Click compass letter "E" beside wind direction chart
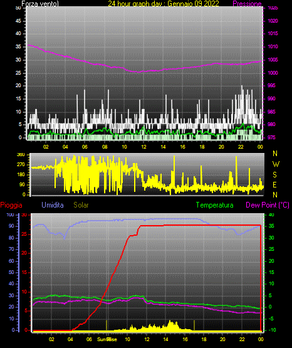The image size is (292, 348). point(274,184)
